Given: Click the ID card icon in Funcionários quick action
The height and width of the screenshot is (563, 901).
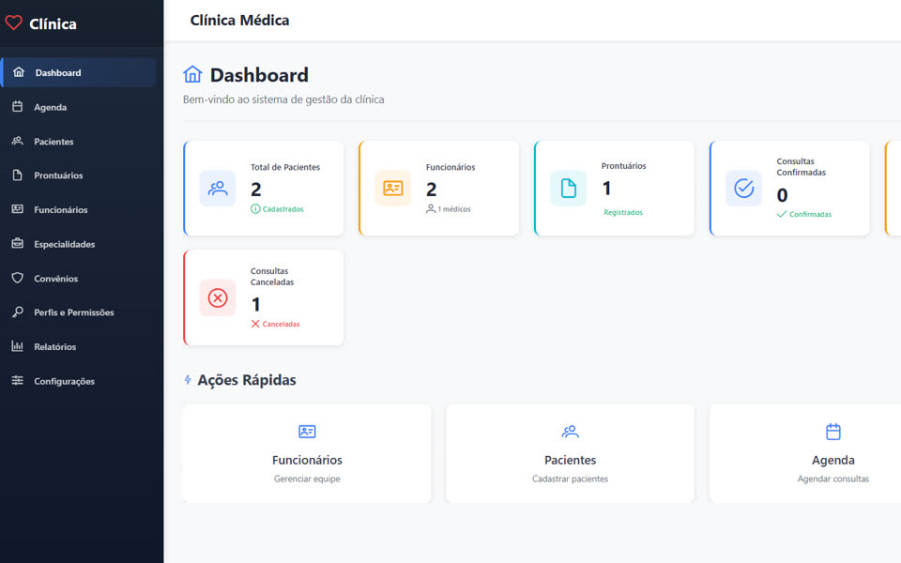Looking at the screenshot, I should click(x=307, y=432).
